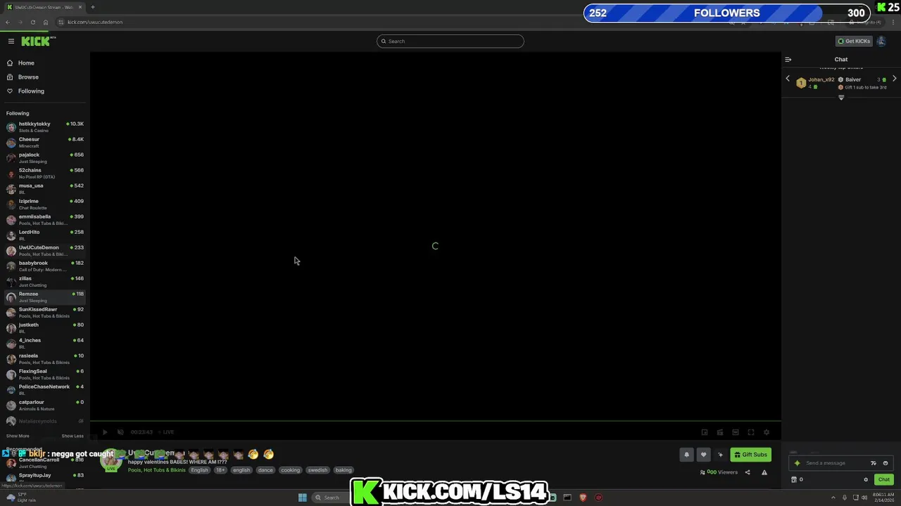
Task: Click the sparkle icon beside Gift Subs
Action: click(x=720, y=455)
